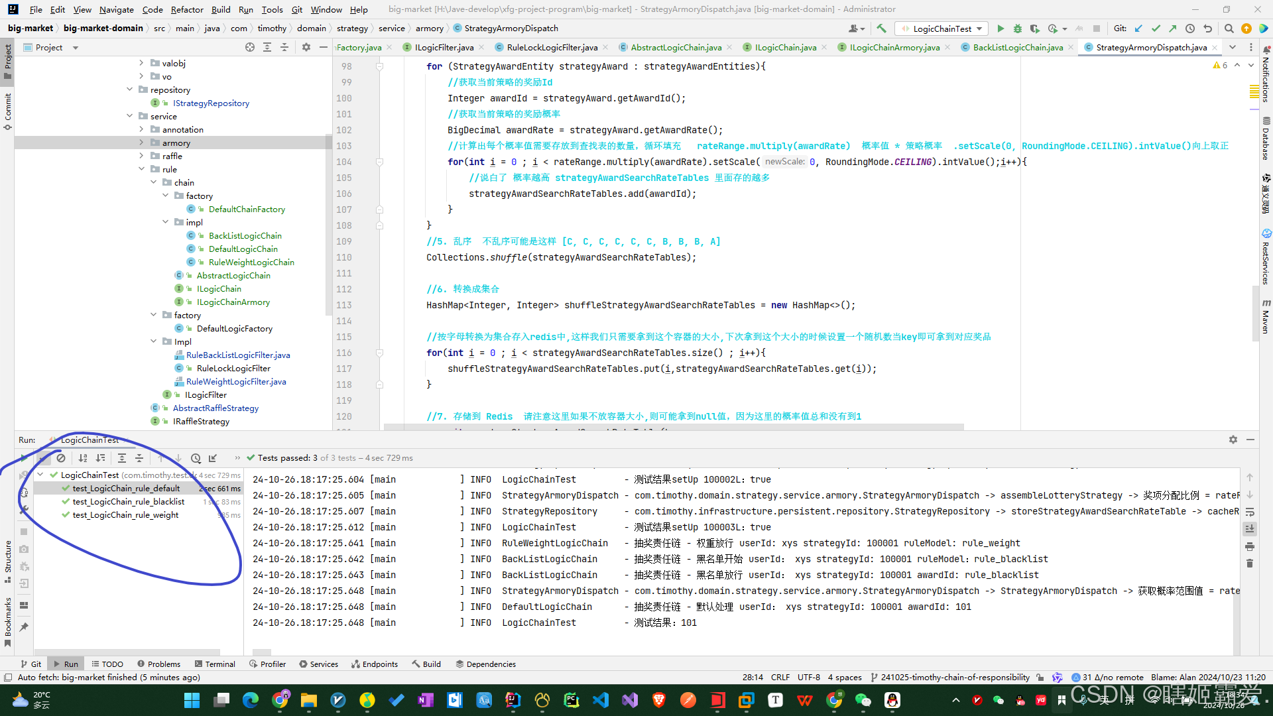Open Project panel settings gear
The image size is (1273, 716).
[306, 47]
